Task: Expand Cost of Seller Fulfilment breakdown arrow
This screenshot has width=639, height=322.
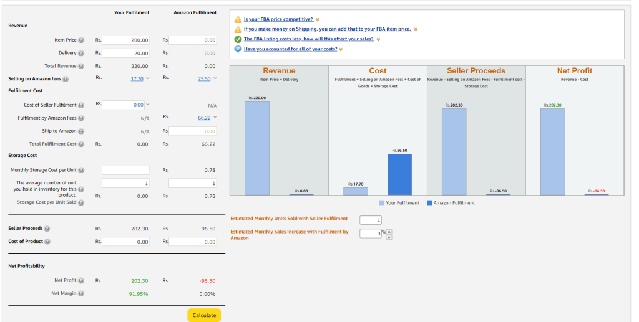Action: pyautogui.click(x=147, y=105)
